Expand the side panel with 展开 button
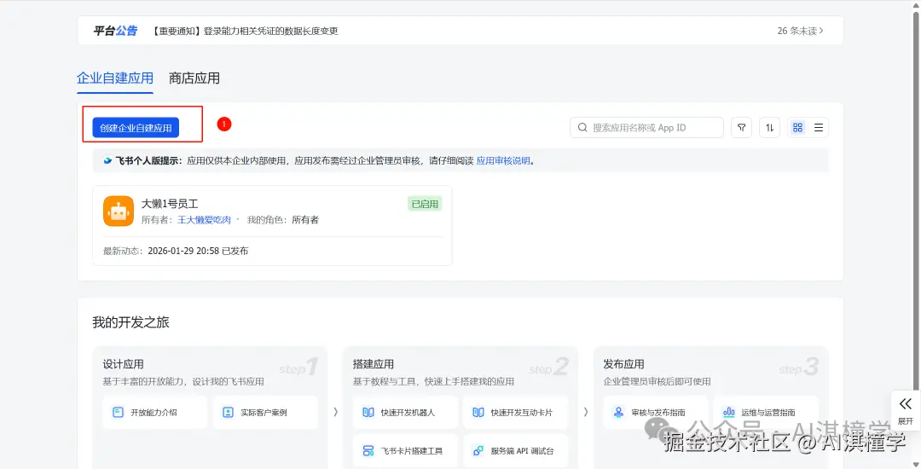Screen dimensions: 921x469 pyautogui.click(x=906, y=410)
